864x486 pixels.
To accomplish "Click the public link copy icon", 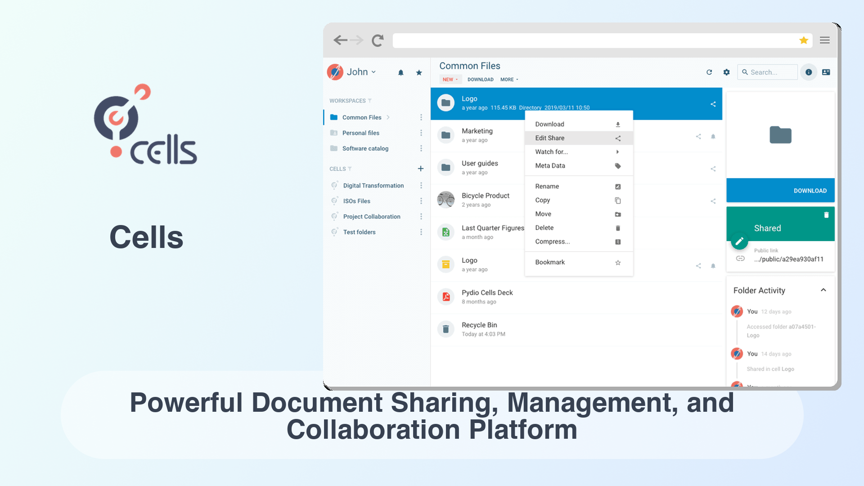I will click(740, 259).
